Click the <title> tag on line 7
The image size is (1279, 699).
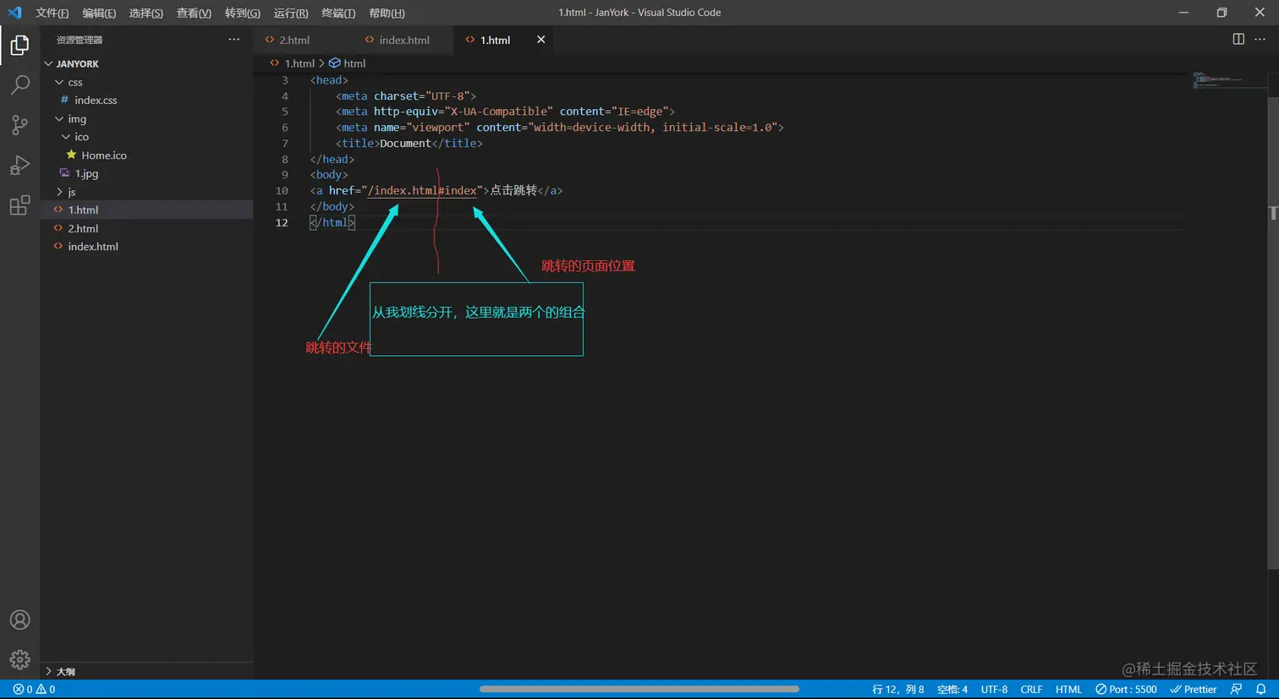(x=358, y=144)
